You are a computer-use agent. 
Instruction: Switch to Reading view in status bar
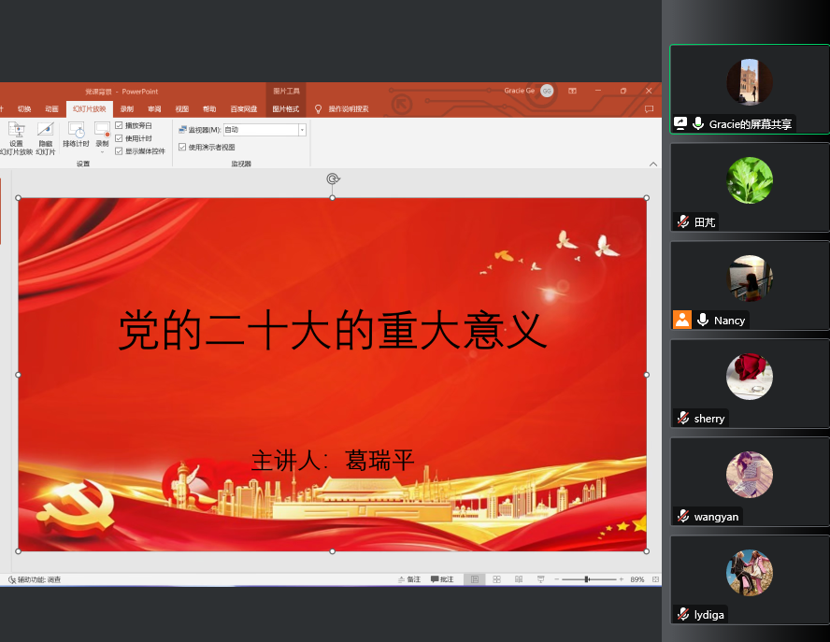click(518, 579)
